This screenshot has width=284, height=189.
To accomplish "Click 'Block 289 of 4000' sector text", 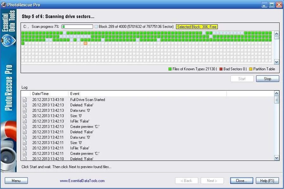I will click(136, 27).
